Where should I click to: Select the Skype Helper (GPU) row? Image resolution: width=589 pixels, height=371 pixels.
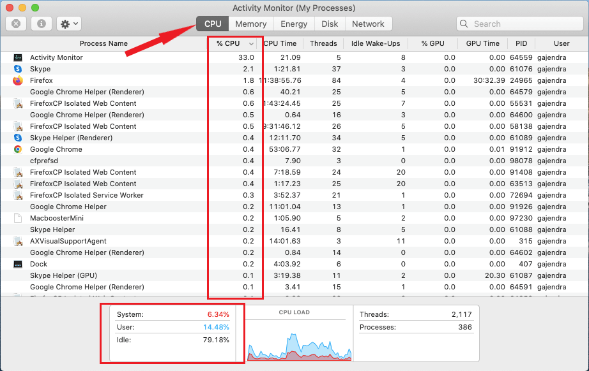(294, 275)
